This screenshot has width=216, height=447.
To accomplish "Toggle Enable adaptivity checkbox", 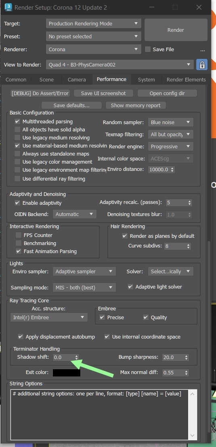I will coord(17,203).
